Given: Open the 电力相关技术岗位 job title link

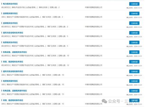Looking at the screenshot, I should click(x=10, y=4).
